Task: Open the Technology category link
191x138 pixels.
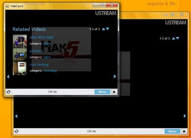Action: point(50,71)
